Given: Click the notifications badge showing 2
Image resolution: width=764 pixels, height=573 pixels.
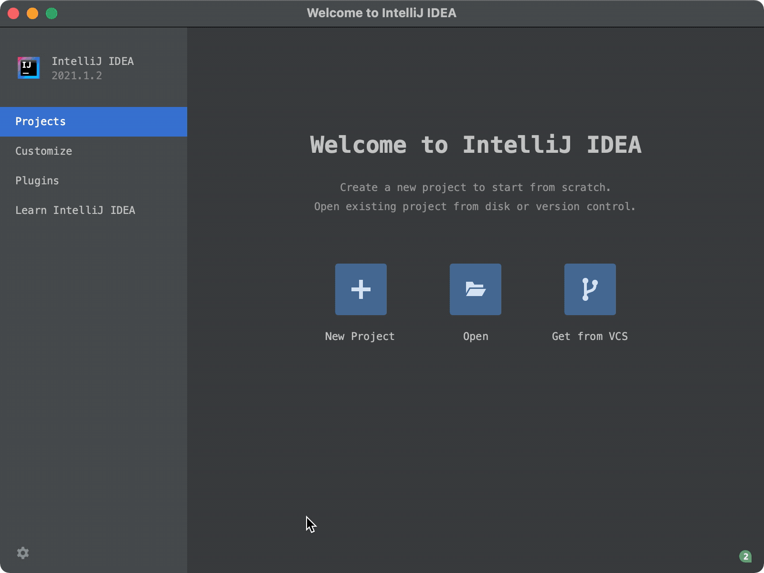Looking at the screenshot, I should [745, 555].
